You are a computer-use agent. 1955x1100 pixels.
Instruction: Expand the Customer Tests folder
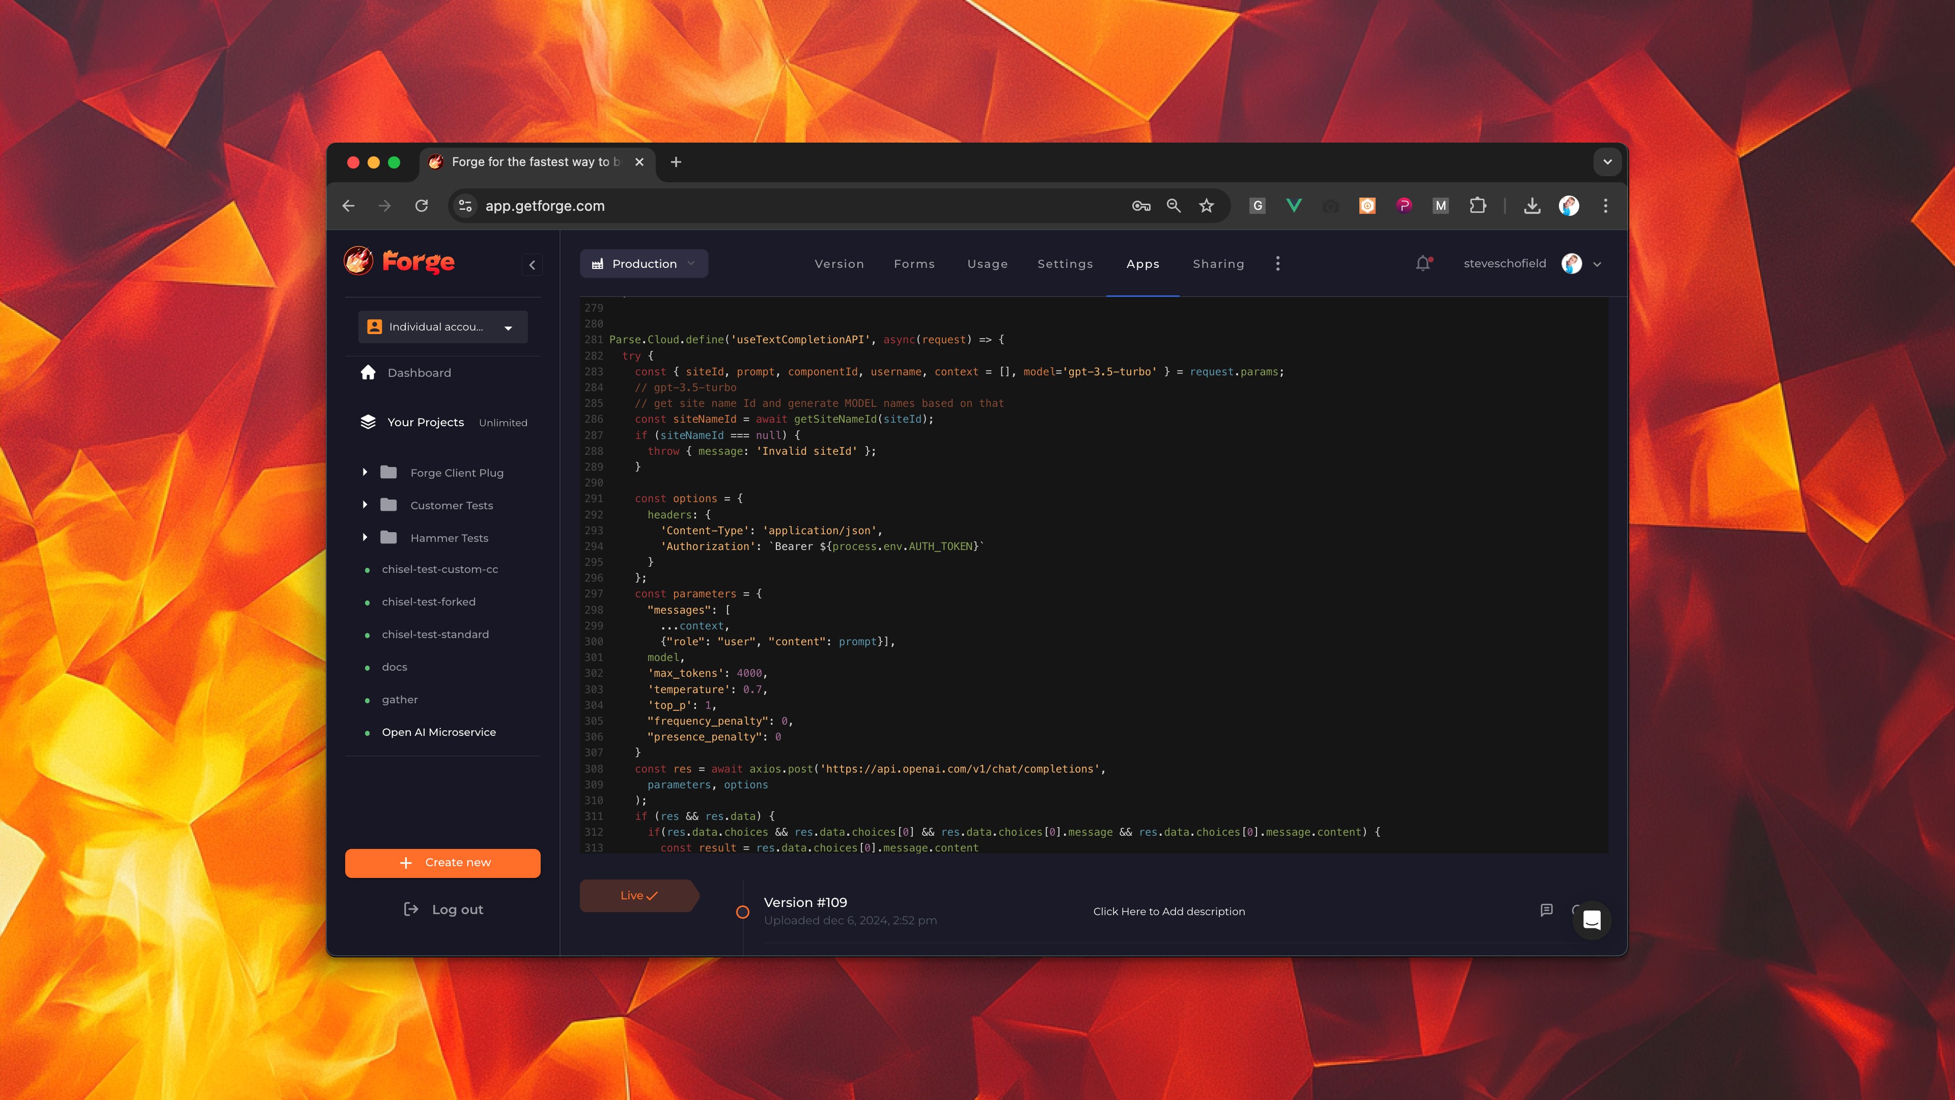[x=365, y=505]
